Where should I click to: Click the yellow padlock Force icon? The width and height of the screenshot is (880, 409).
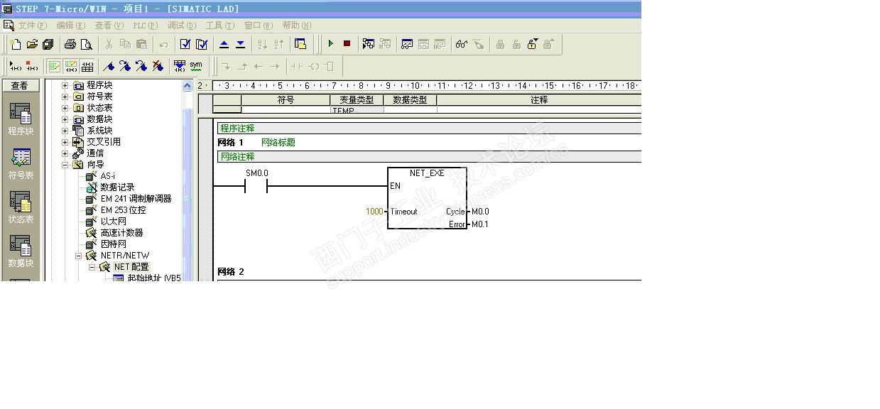click(x=533, y=44)
